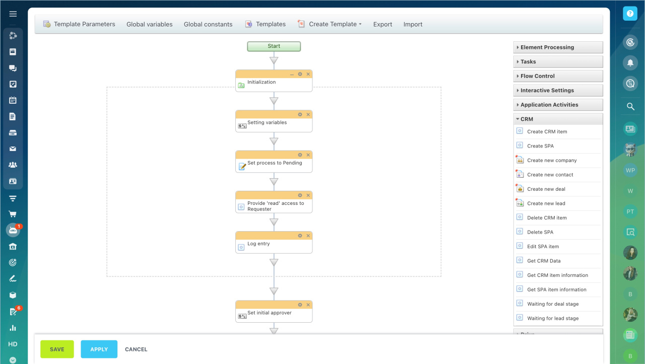Select Create new deal activity
This screenshot has width=645, height=364.
[546, 189]
